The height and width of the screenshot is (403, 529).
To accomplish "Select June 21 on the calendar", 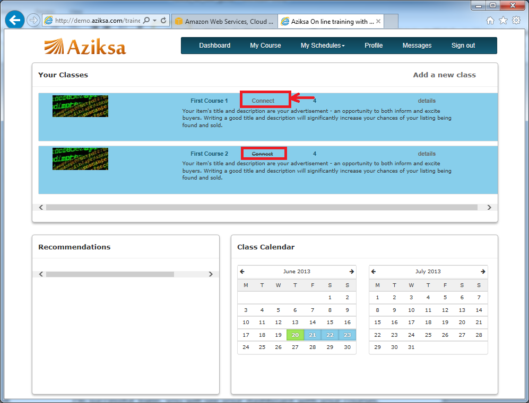I will click(313, 335).
